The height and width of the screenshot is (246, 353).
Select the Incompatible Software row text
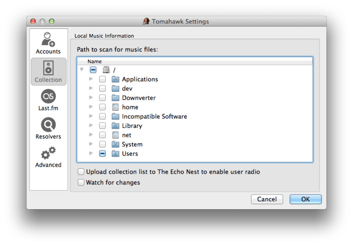tap(154, 116)
